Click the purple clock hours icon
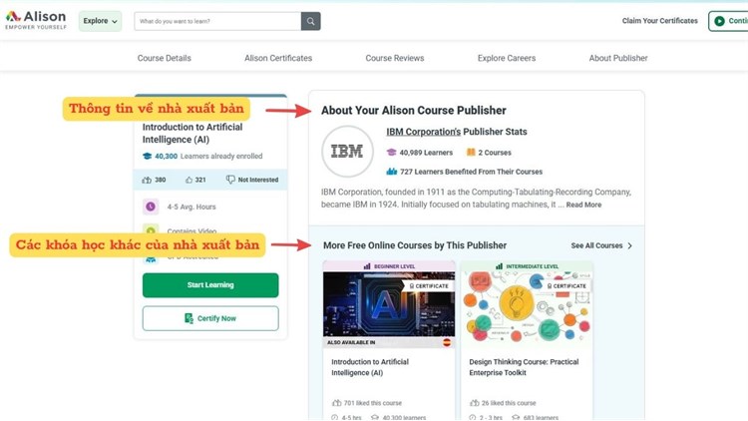Viewport: 748px width, 421px height. tap(151, 207)
